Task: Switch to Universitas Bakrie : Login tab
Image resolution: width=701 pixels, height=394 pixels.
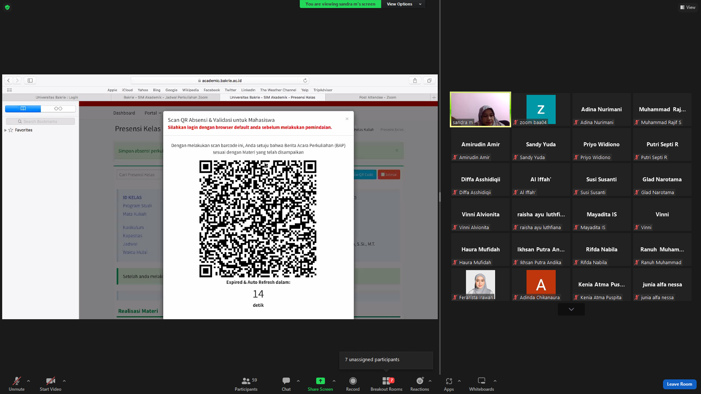Action: pyautogui.click(x=57, y=97)
